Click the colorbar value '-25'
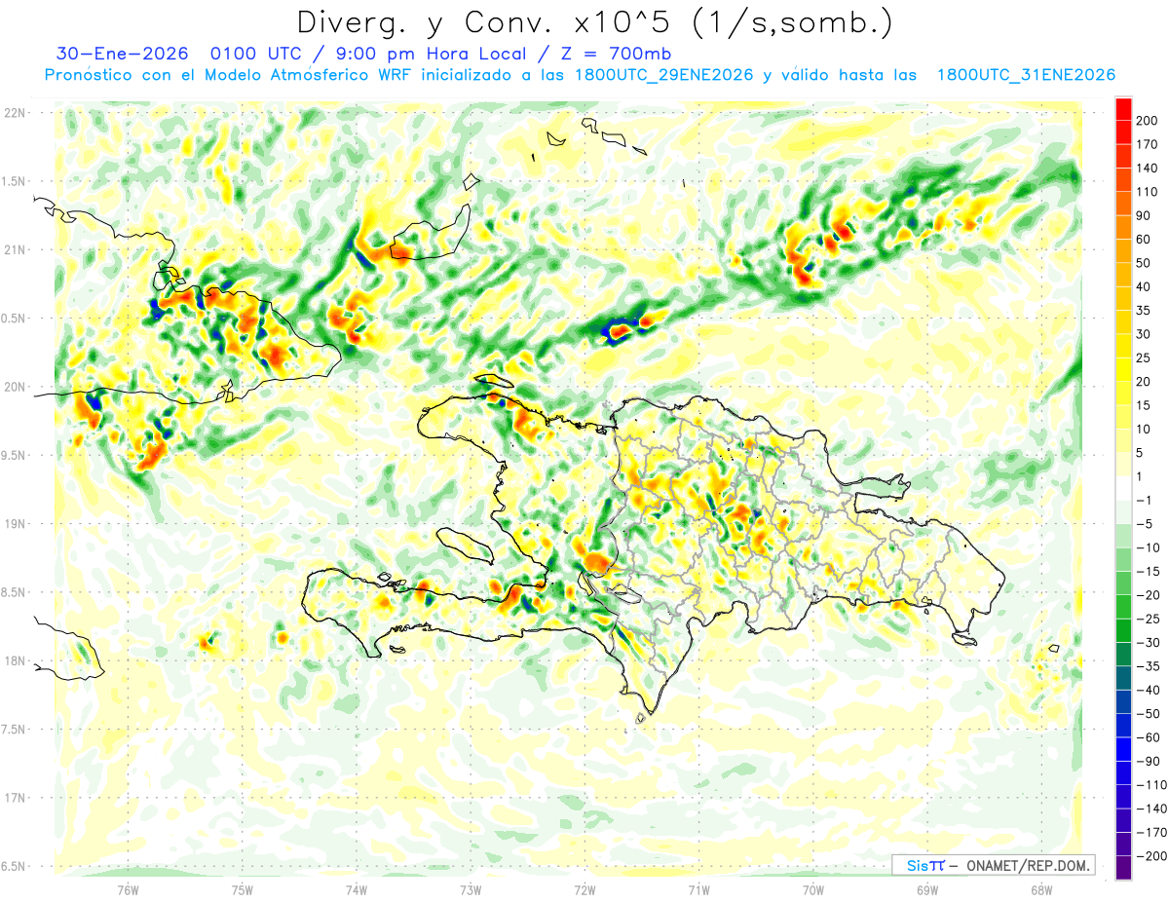1169x903 pixels. click(1148, 619)
